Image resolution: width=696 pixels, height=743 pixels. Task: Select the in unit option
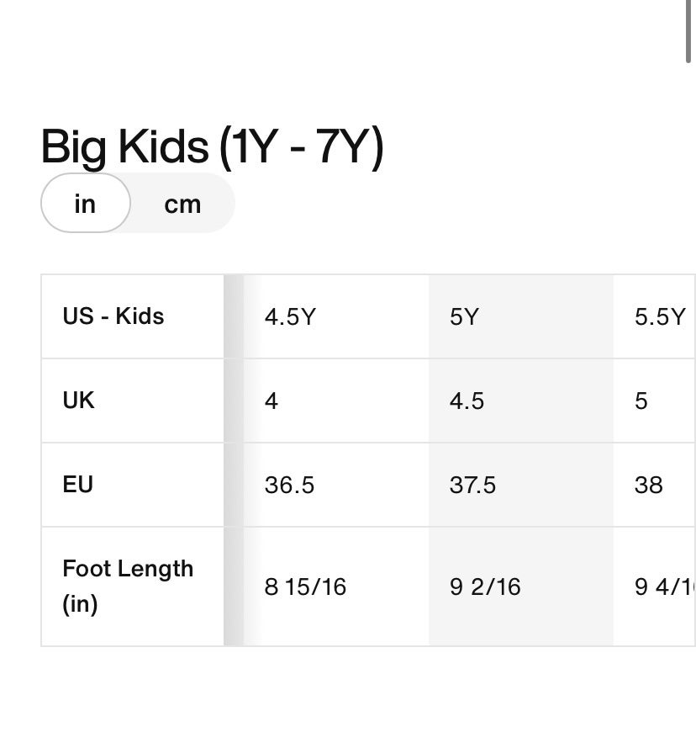[86, 203]
